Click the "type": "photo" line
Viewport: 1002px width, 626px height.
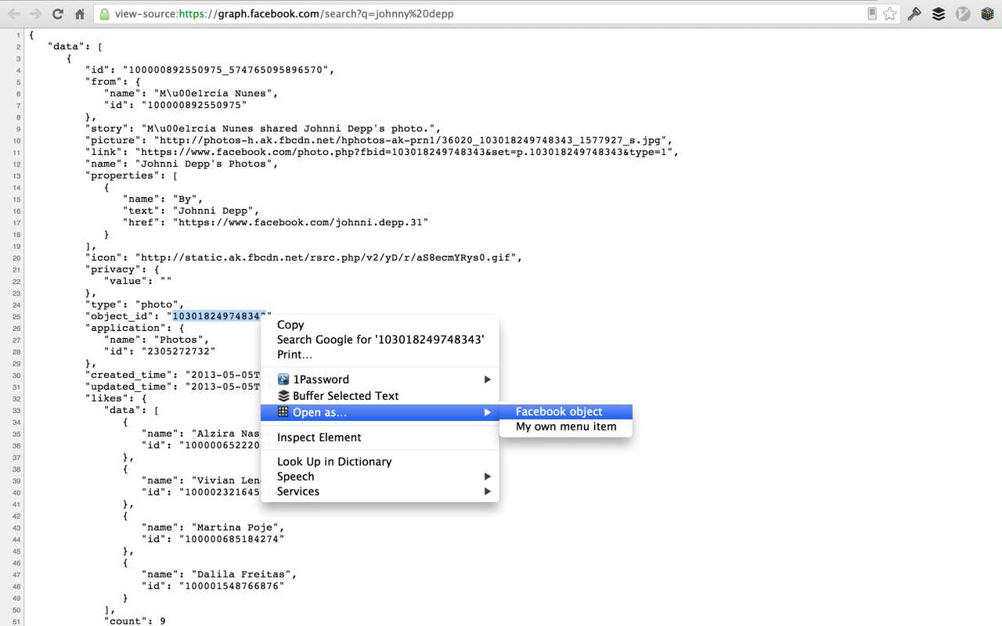135,304
